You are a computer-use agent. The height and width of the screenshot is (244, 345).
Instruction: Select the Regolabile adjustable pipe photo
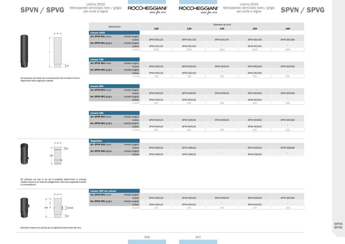(24, 154)
